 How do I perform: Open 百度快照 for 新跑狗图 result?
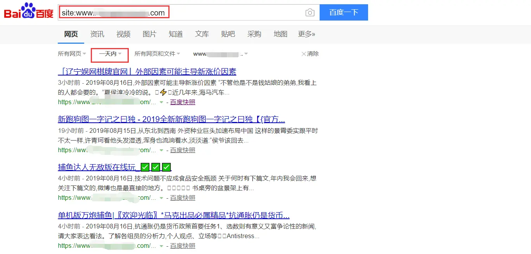point(183,150)
